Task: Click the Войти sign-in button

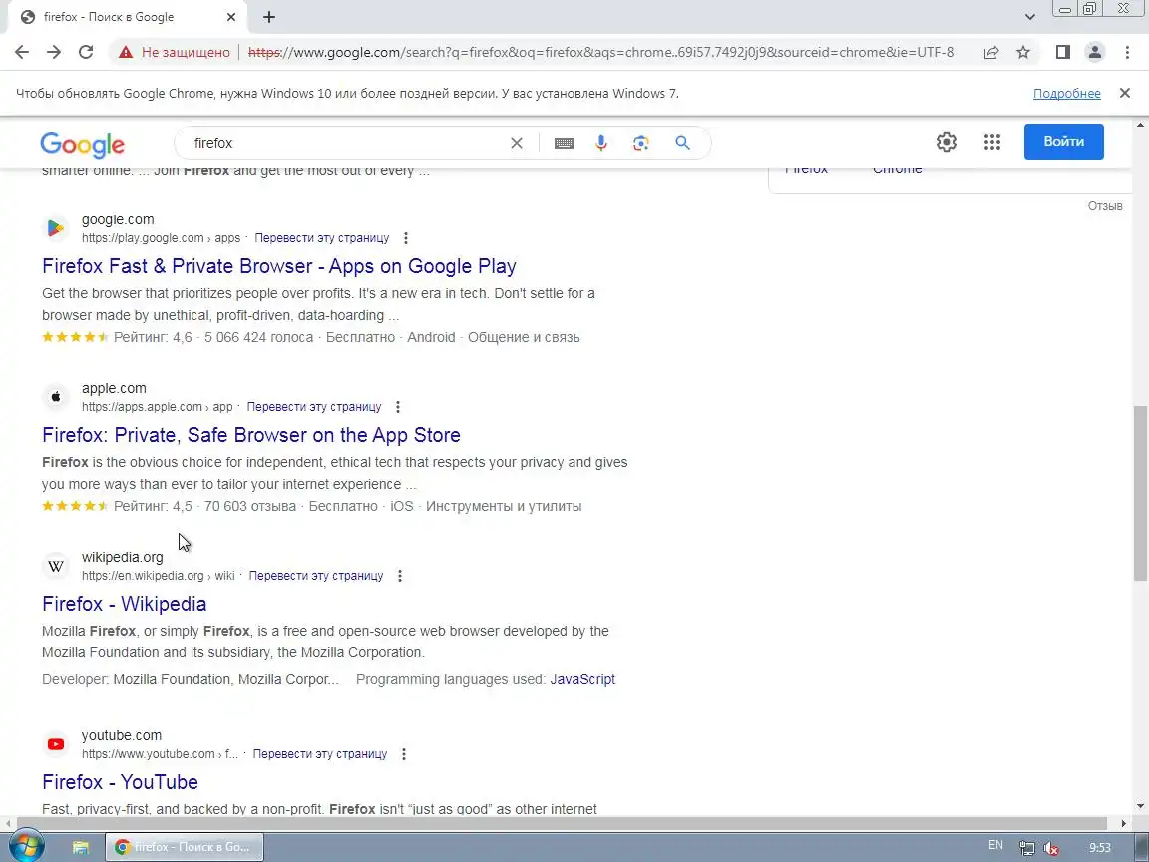Action: pyautogui.click(x=1064, y=142)
